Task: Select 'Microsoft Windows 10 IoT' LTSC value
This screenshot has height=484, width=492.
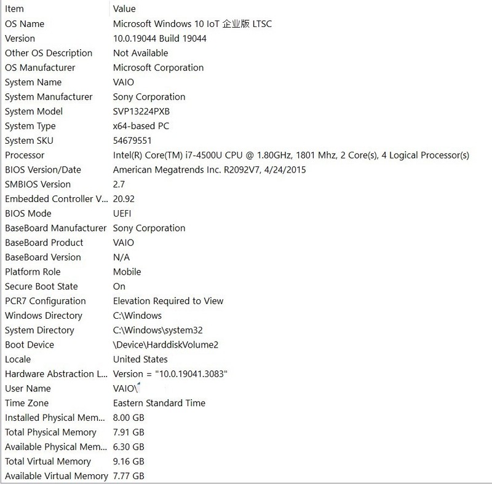Action: point(192,24)
